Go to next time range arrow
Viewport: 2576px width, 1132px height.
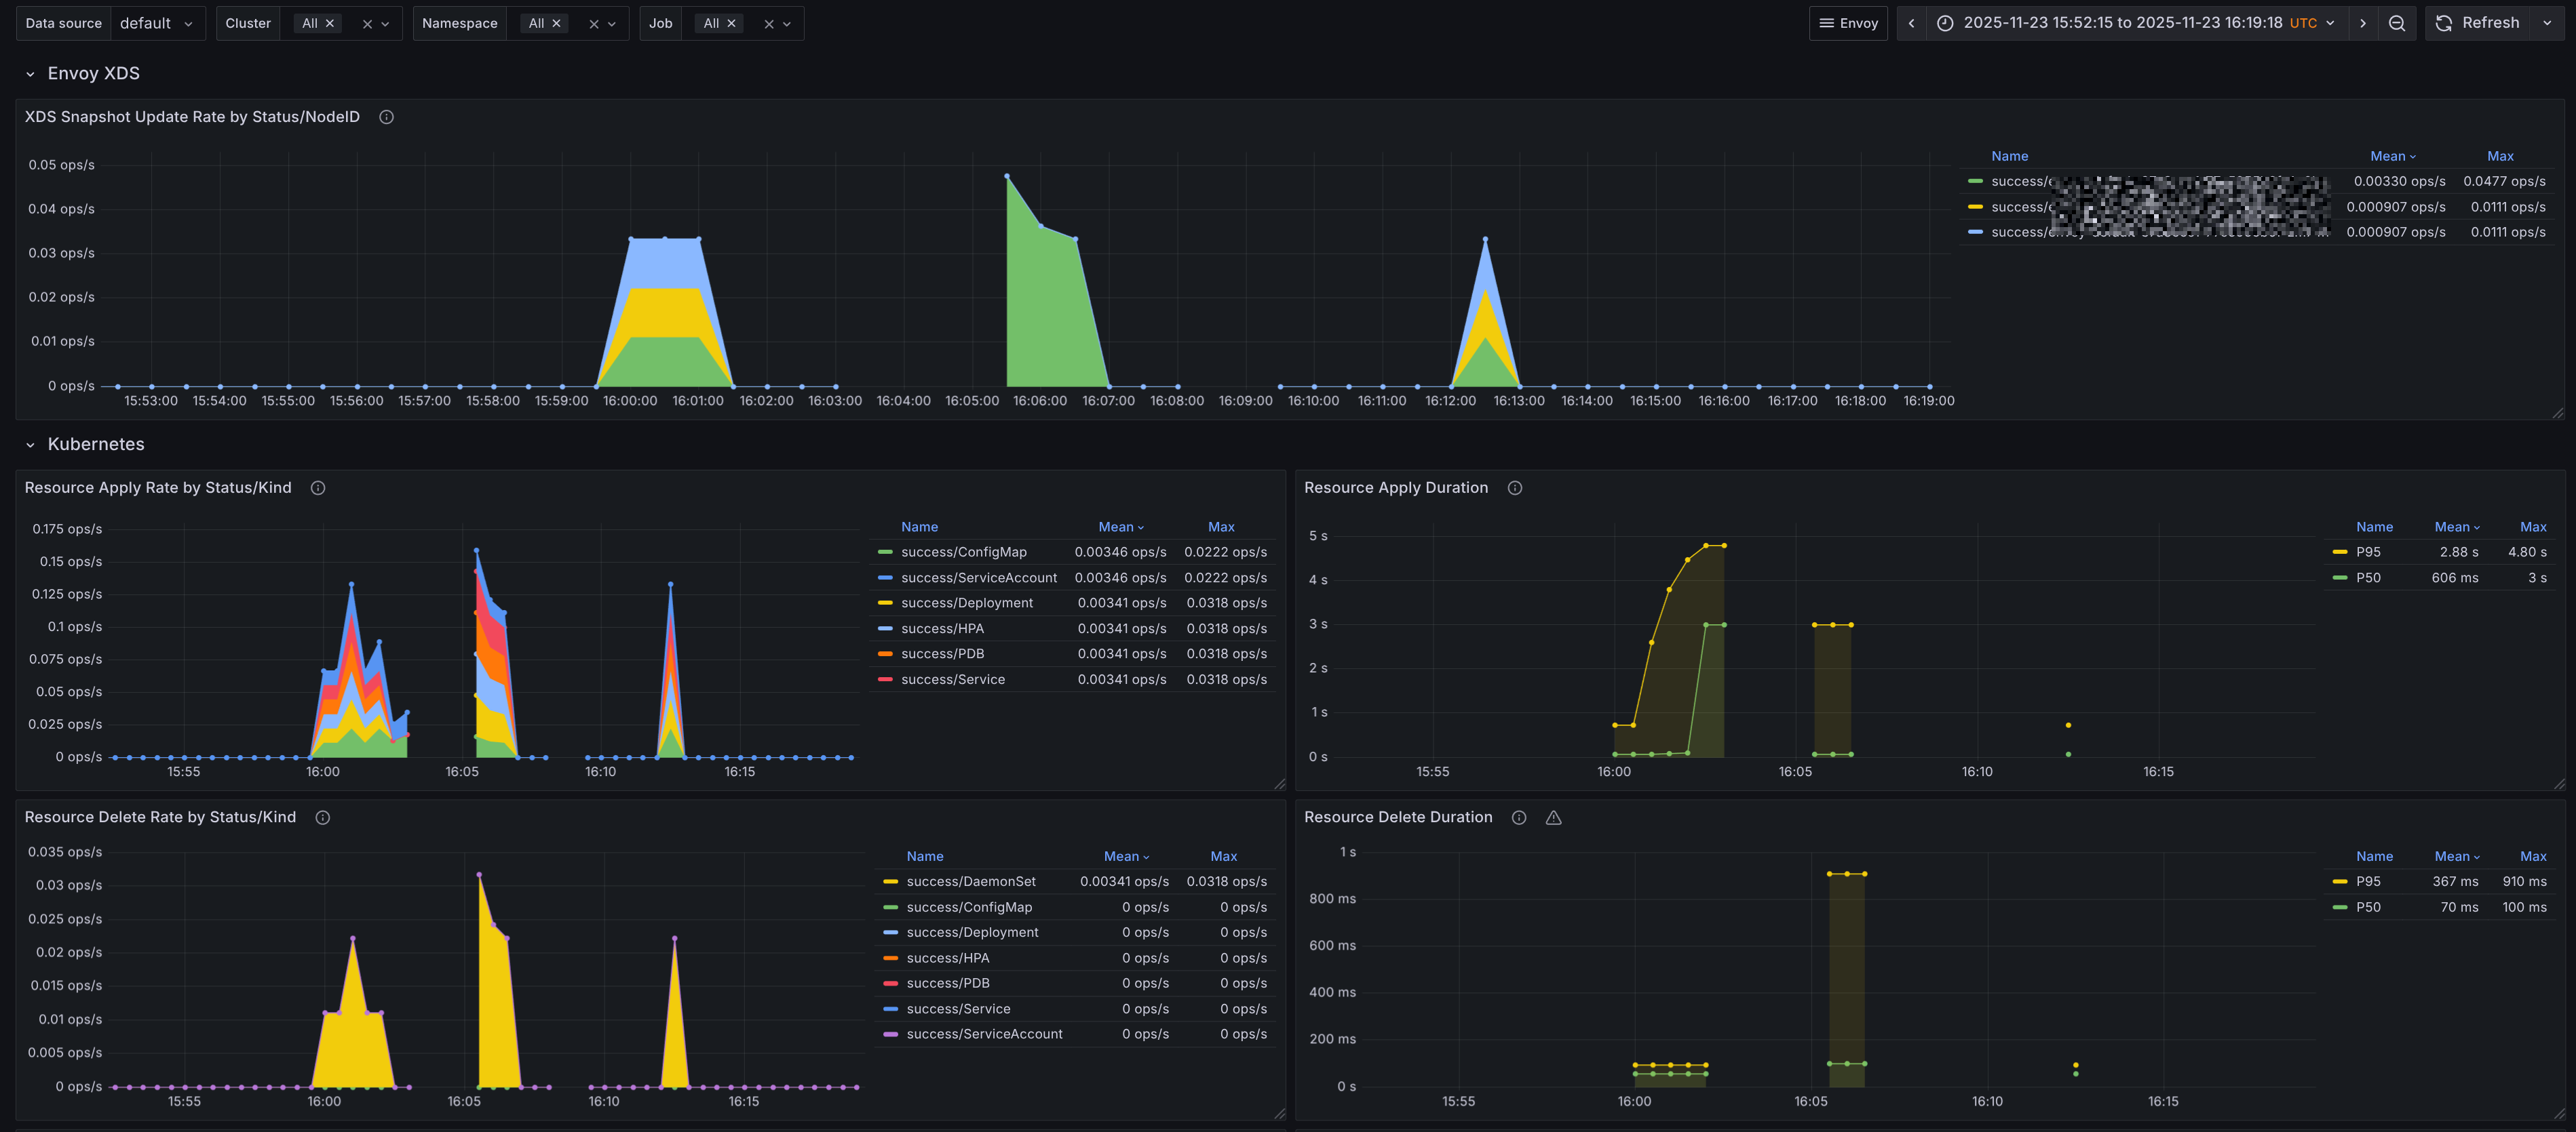(x=2363, y=23)
